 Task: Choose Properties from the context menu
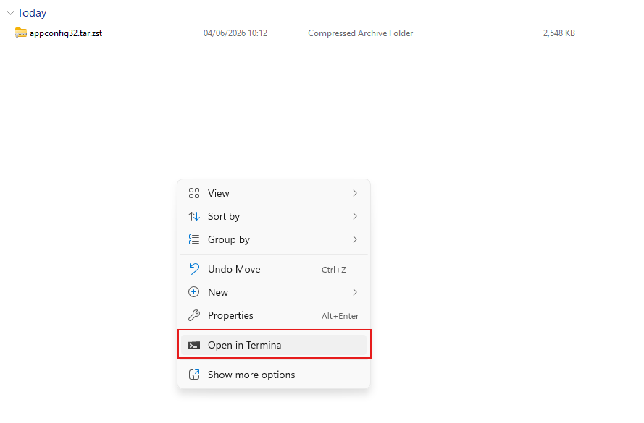tap(274, 315)
